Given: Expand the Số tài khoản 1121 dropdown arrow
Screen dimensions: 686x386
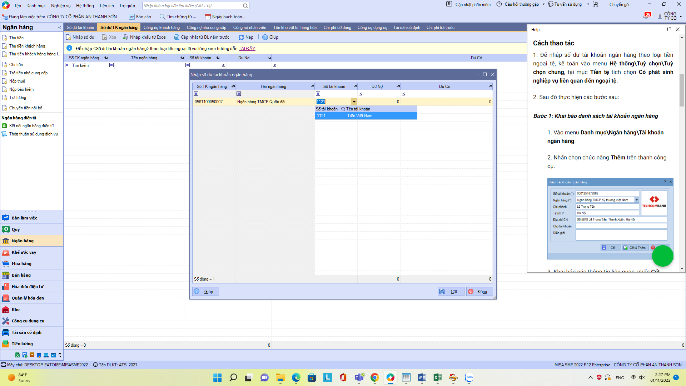Looking at the screenshot, I should coord(354,102).
